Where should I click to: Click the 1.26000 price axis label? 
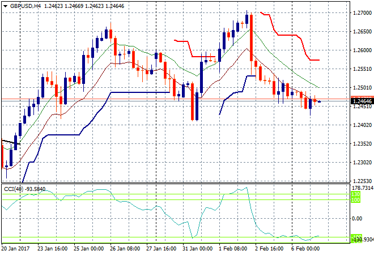pyautogui.click(x=362, y=50)
